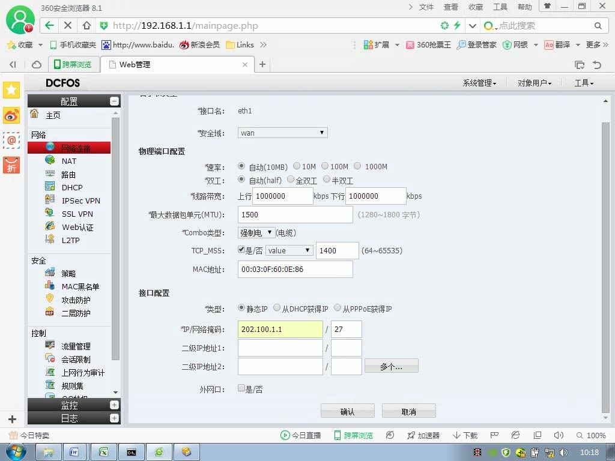Screen dimensions: 615x461
Task: Open the 360抢票王 bookmark
Action: coord(428,44)
